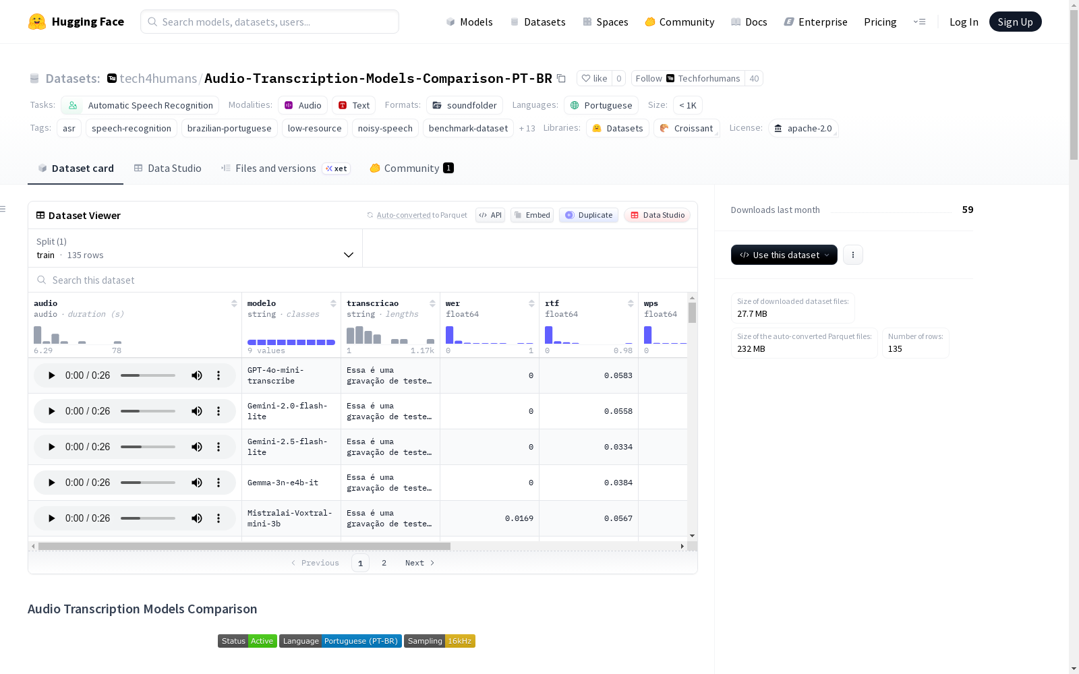Like this dataset
Viewport: 1079px width, 674px height.
[x=594, y=78]
